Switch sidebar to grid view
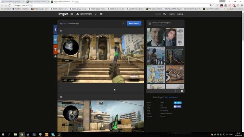Image resolution: width=244 pixels, height=137 pixels. coord(182,91)
